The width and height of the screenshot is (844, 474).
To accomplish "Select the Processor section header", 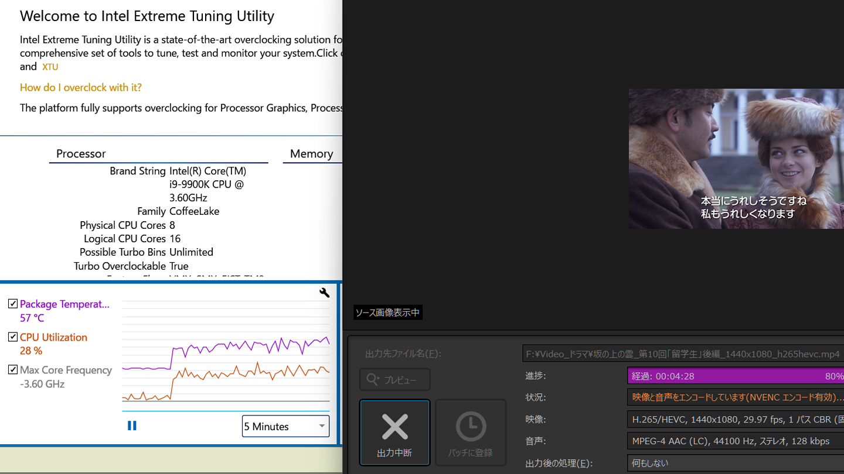I will pyautogui.click(x=81, y=153).
